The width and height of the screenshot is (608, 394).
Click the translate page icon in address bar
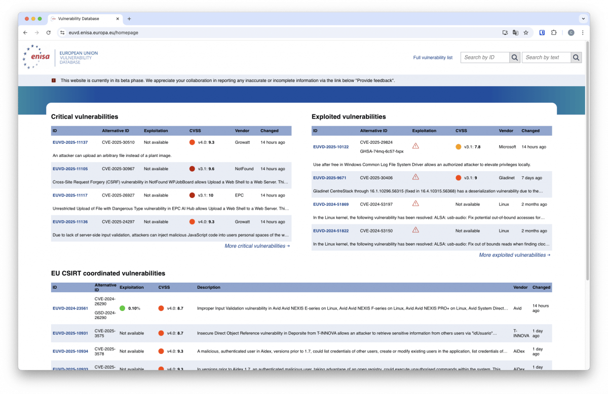coord(515,32)
